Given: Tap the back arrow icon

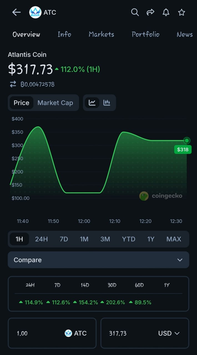Looking at the screenshot, I should click(16, 12).
